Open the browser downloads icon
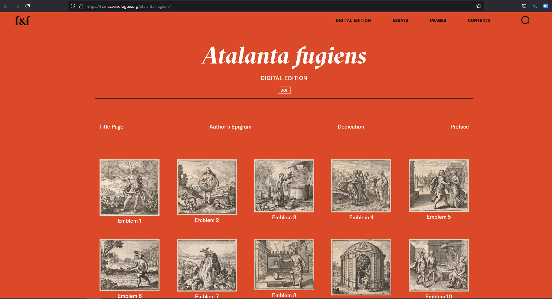 coord(535,6)
